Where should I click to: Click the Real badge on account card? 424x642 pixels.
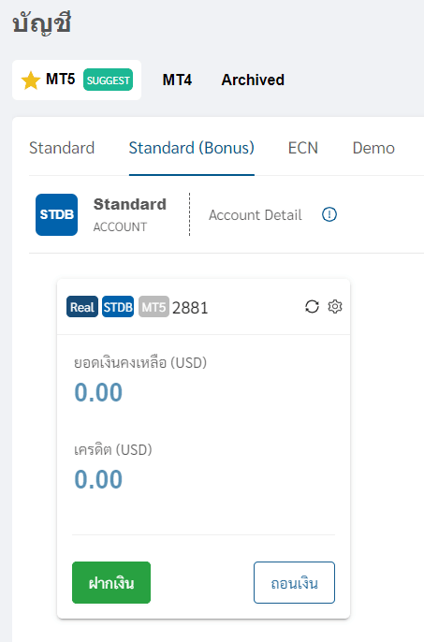pos(82,307)
